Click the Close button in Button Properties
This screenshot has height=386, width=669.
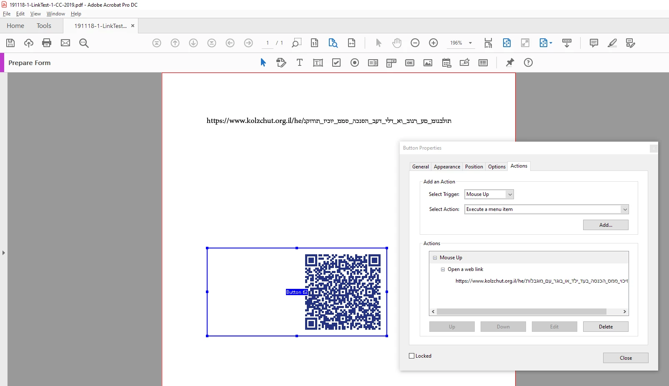pyautogui.click(x=626, y=358)
